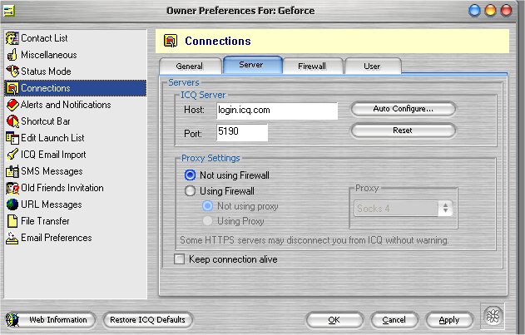Click the blue title bar button

474,10
